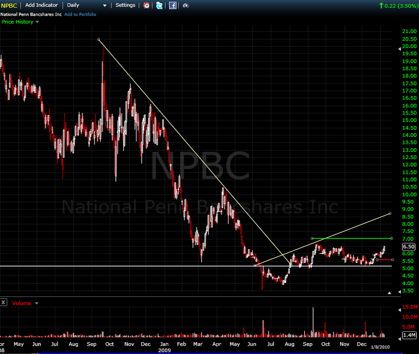Click the 0.22 (3.50%) price change
The height and width of the screenshot is (354, 419).
click(x=399, y=6)
